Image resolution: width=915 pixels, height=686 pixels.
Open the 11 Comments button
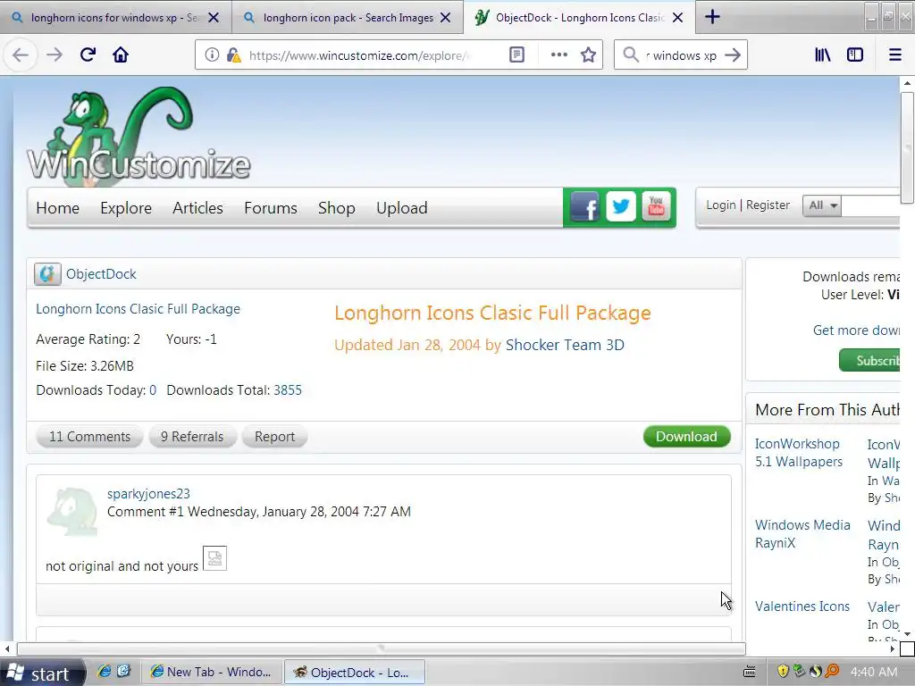click(90, 436)
